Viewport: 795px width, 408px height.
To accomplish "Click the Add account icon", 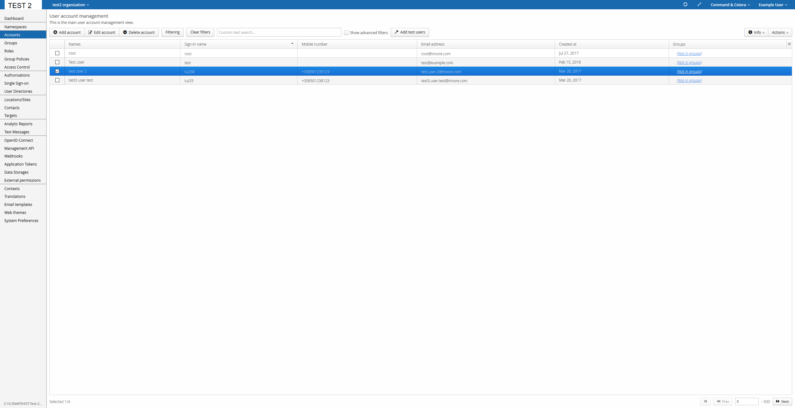I will (55, 32).
